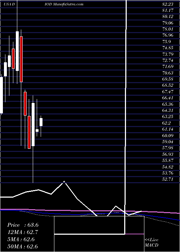Click the 5MA : 62.6 readout
The image size is (180, 252).
tap(21, 239)
